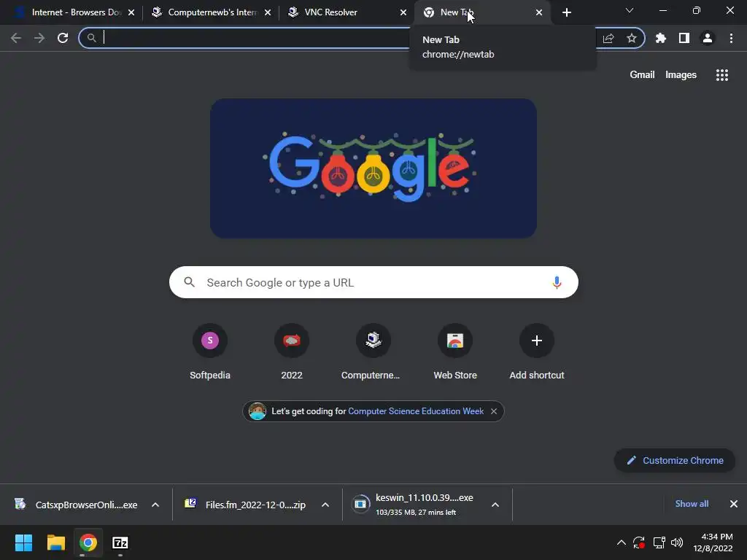Open the Chrome profile avatar menu
747x560 pixels.
pos(708,38)
